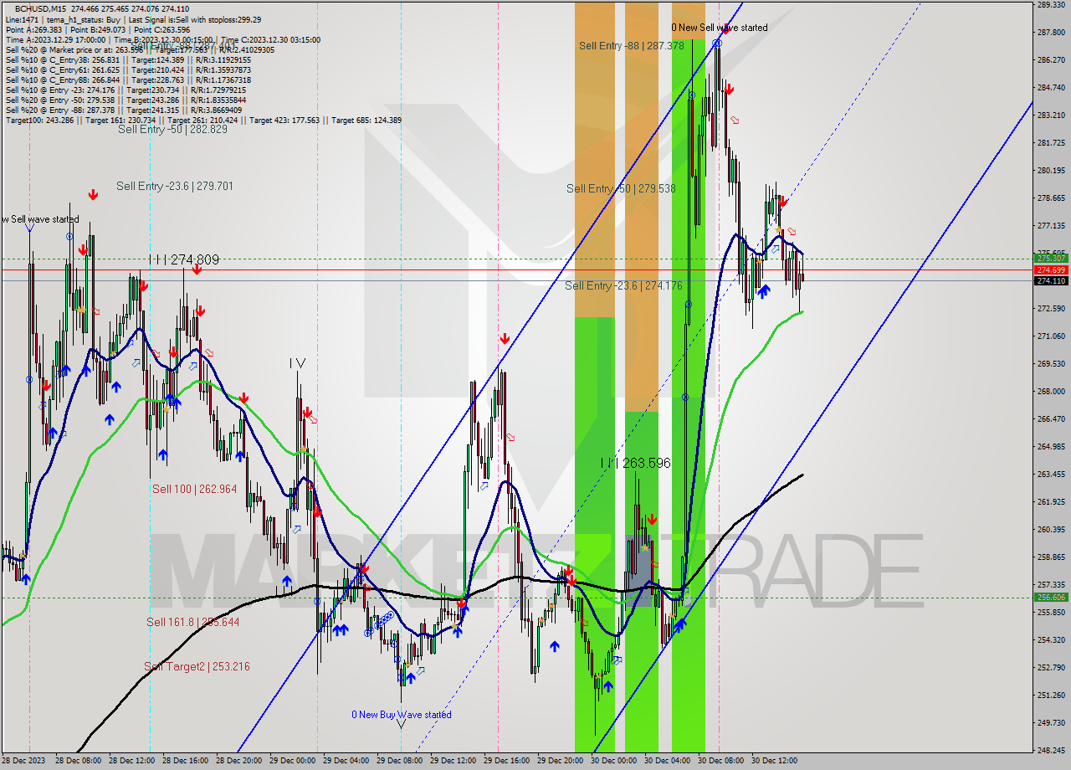Select the 'I I I 274.809' wave label
The width and height of the screenshot is (1071, 770).
click(x=184, y=260)
